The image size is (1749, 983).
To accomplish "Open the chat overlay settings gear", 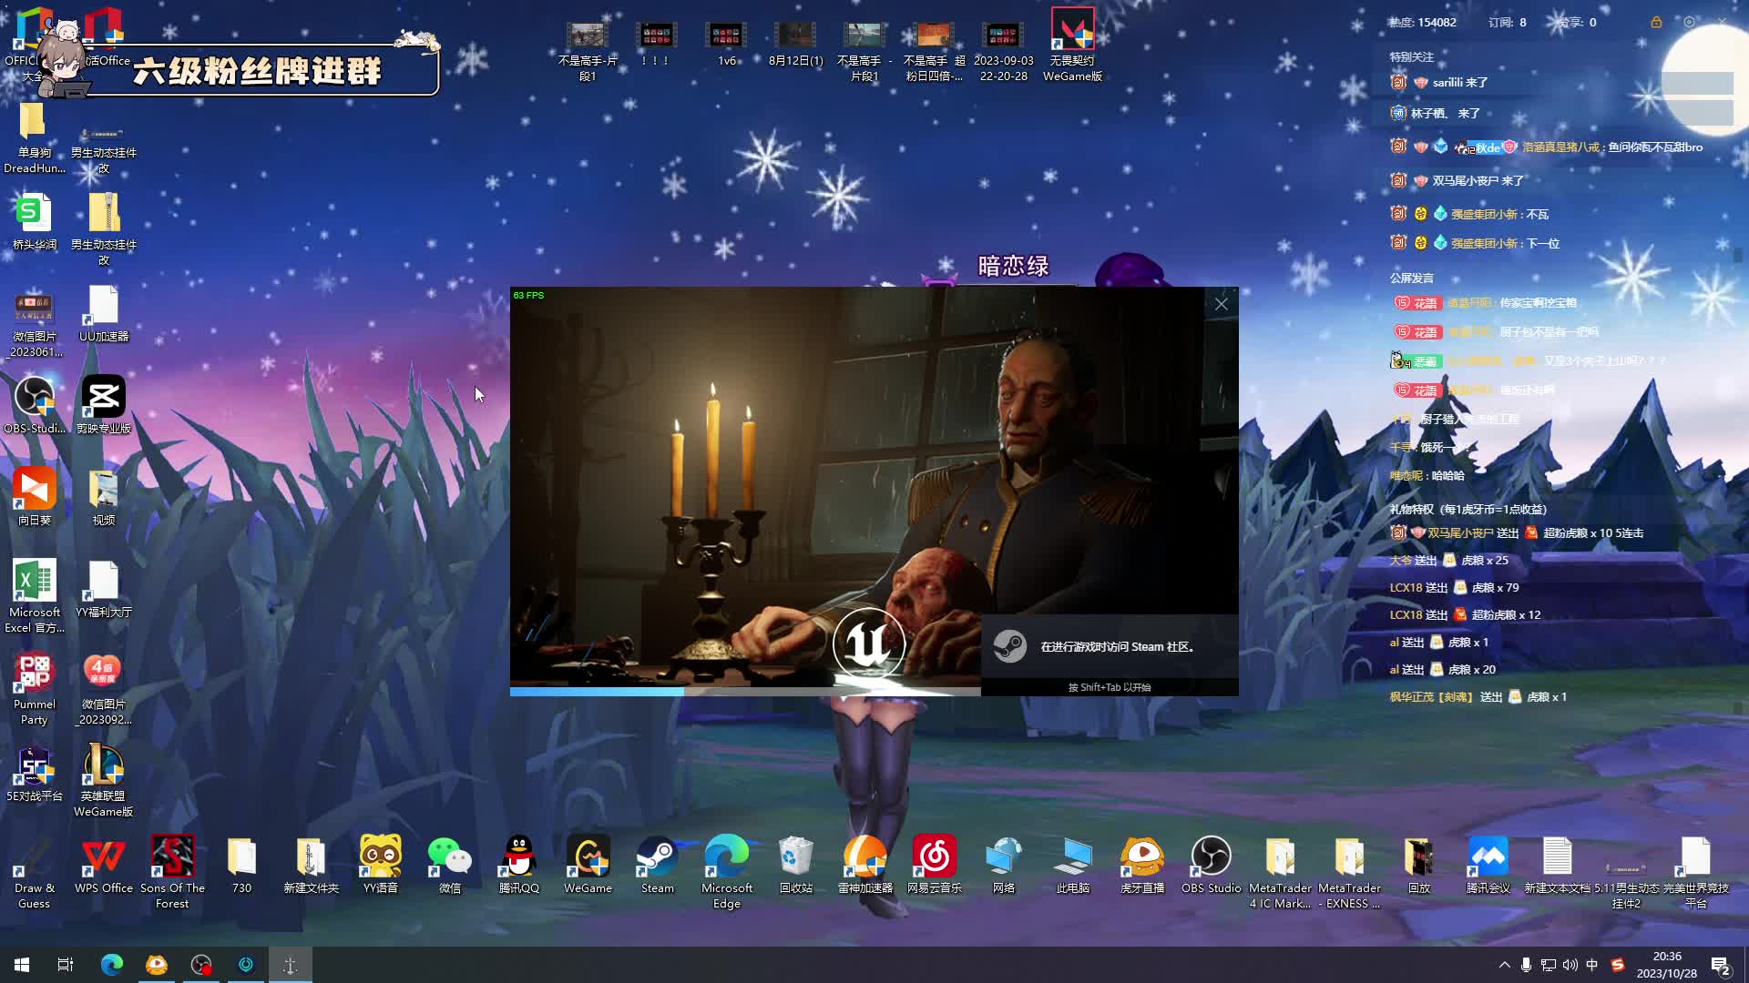I will (1689, 22).
